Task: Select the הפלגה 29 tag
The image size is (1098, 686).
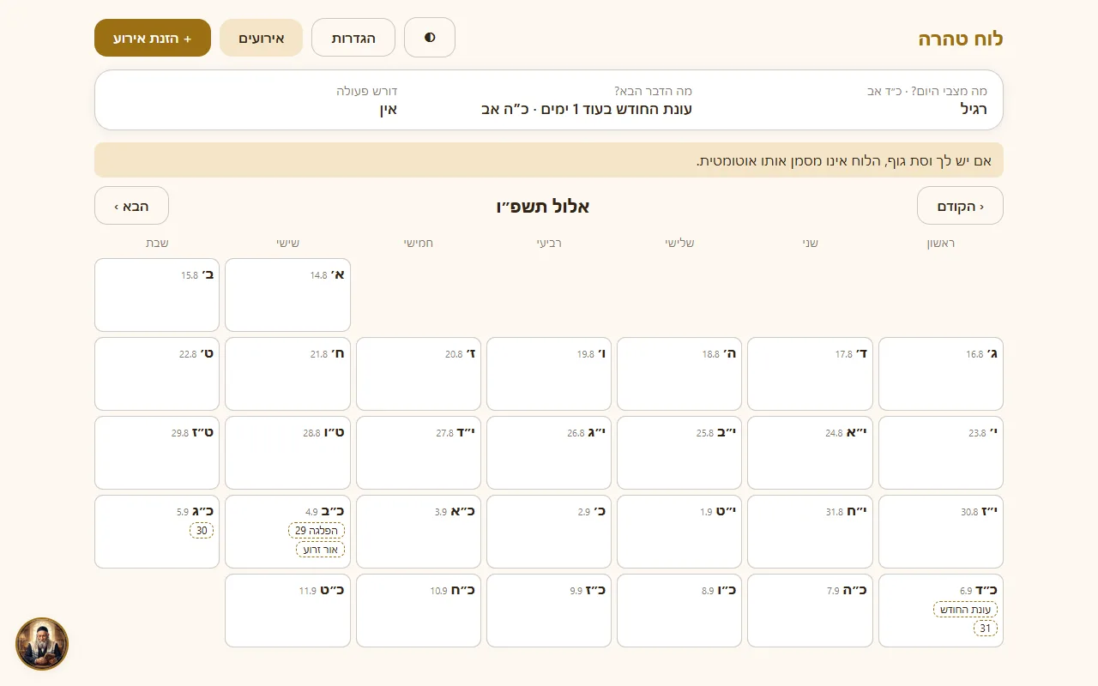Action: pyautogui.click(x=317, y=531)
